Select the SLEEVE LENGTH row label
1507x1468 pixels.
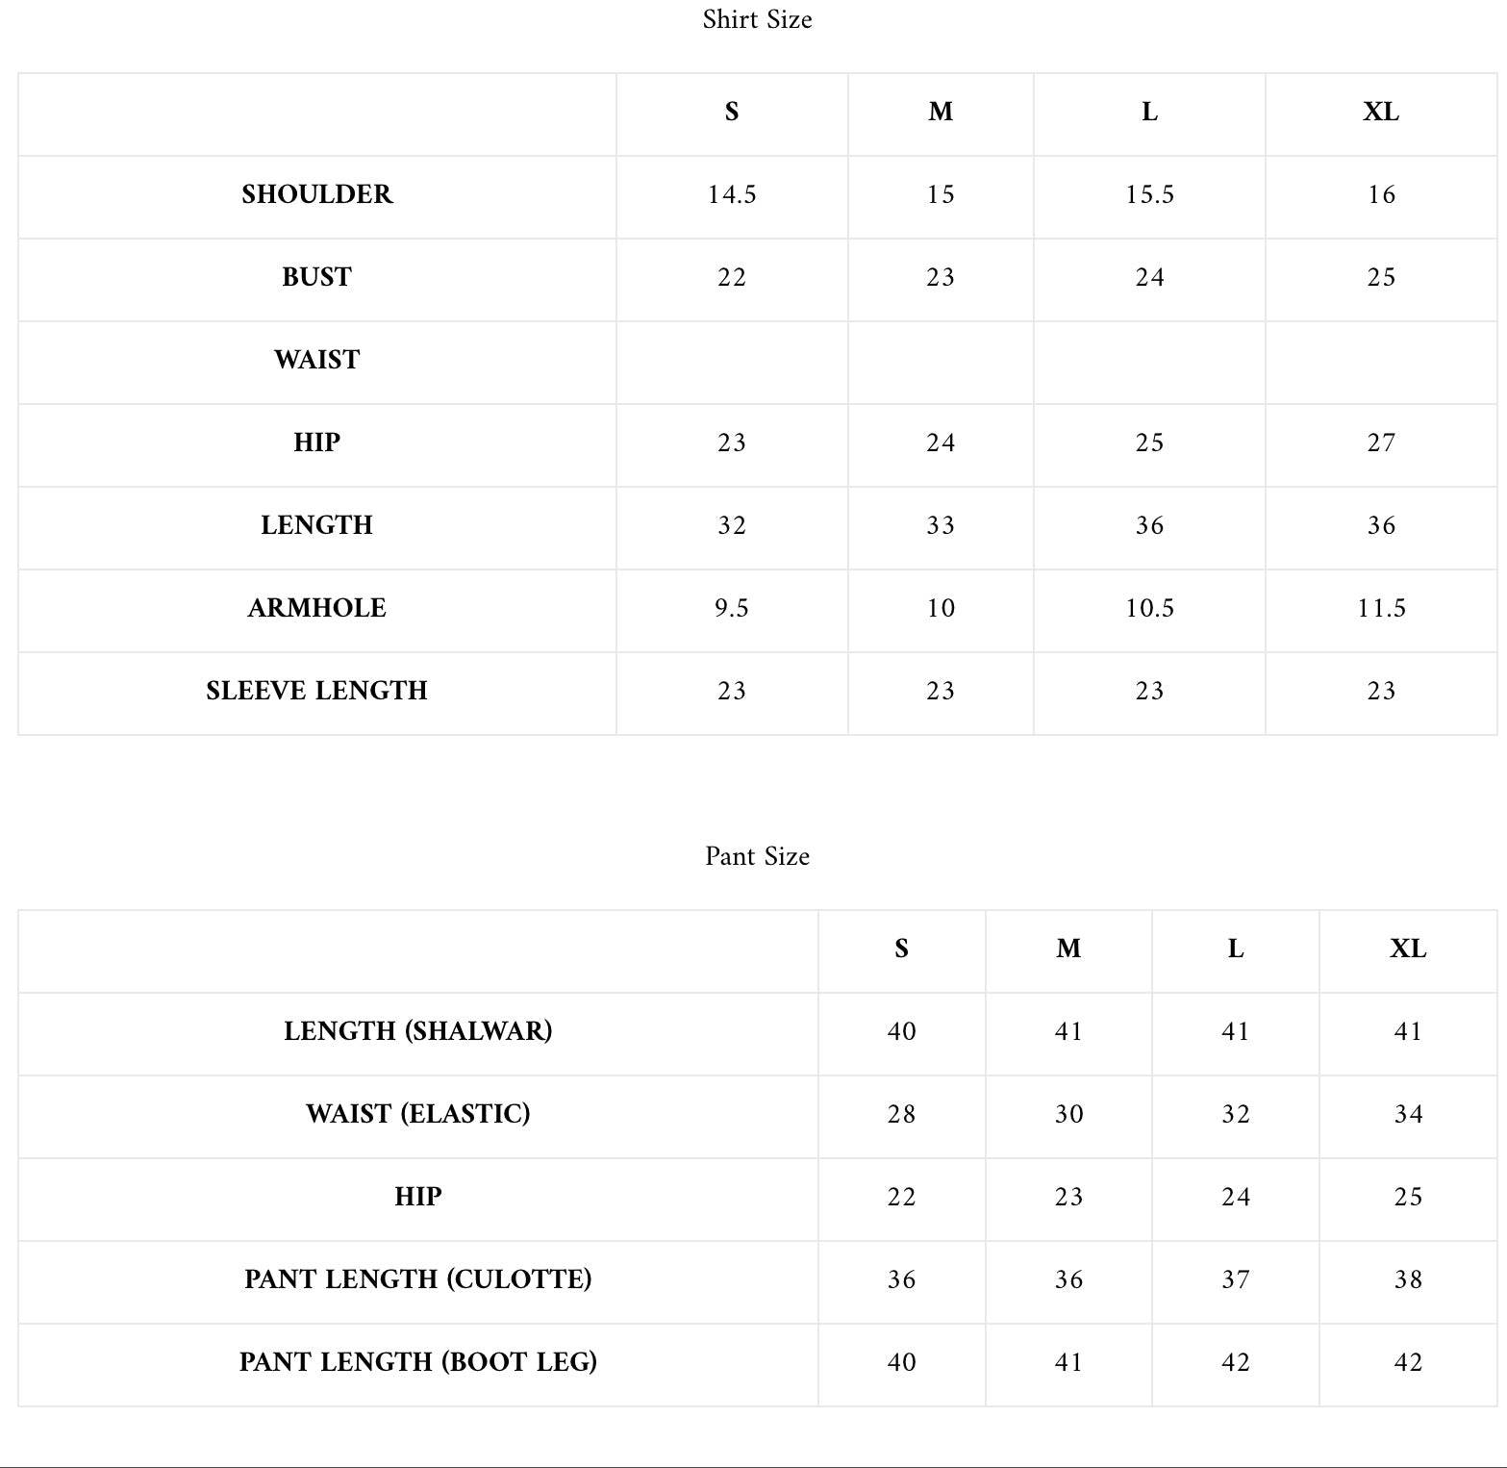317,691
